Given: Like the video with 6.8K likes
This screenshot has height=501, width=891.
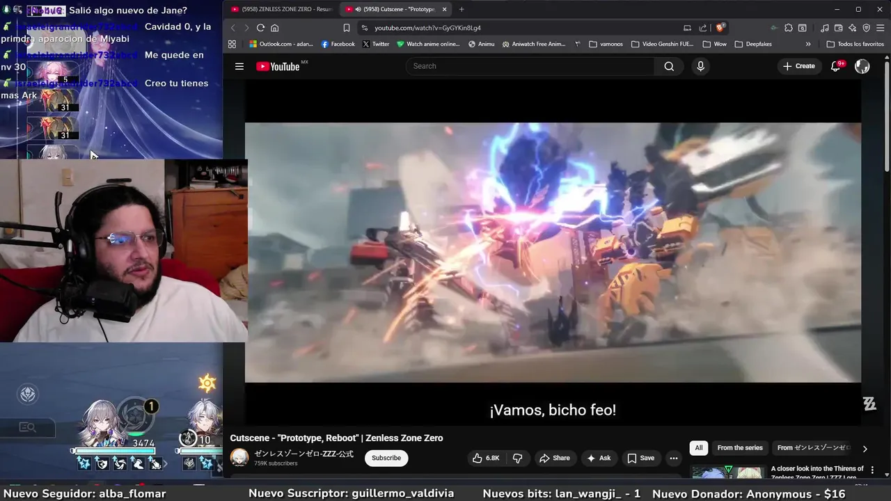Looking at the screenshot, I should (486, 458).
